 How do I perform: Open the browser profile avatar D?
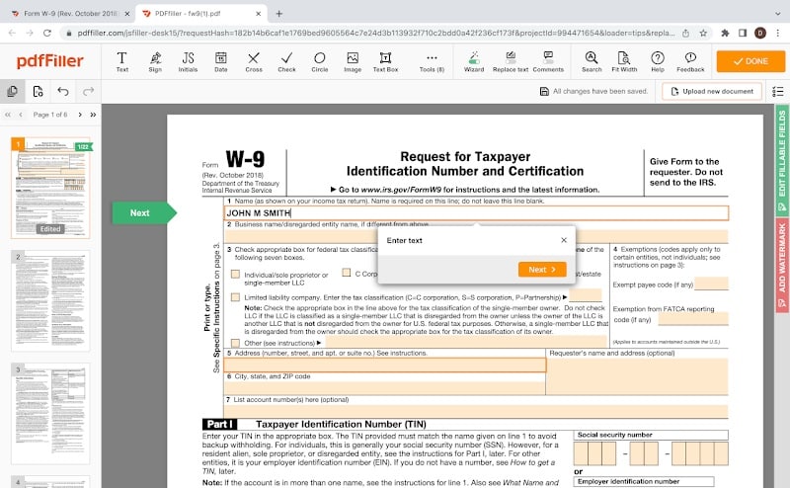coord(760,33)
